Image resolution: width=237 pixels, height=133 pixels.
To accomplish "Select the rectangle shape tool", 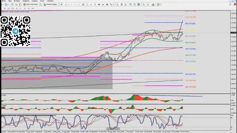I will pyautogui.click(x=99, y=4).
